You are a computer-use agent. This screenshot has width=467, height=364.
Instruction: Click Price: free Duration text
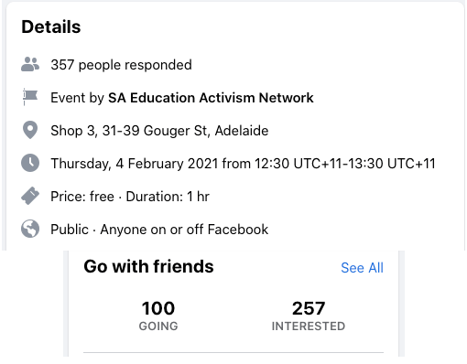coord(130,197)
